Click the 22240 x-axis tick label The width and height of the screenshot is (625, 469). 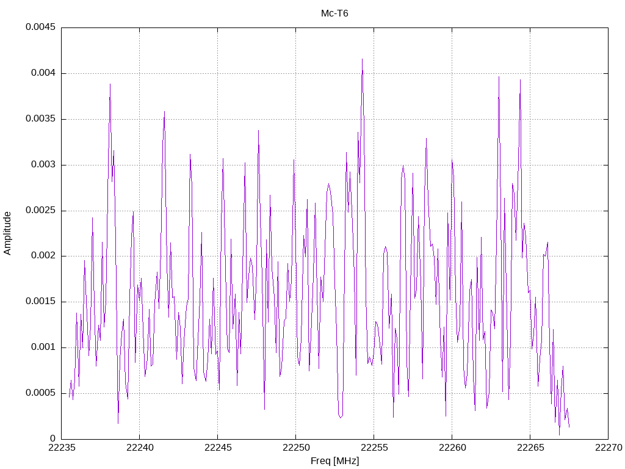tap(140, 448)
